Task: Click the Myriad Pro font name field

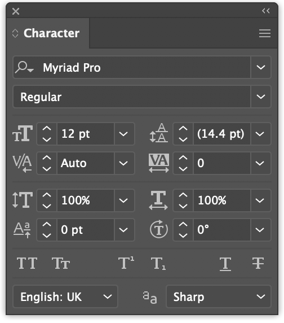Action: tap(132, 67)
